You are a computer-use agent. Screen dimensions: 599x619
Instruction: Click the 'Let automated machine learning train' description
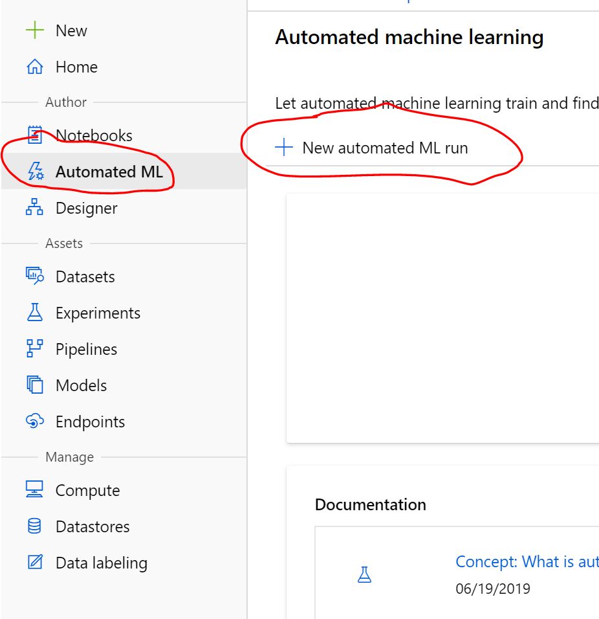[437, 104]
